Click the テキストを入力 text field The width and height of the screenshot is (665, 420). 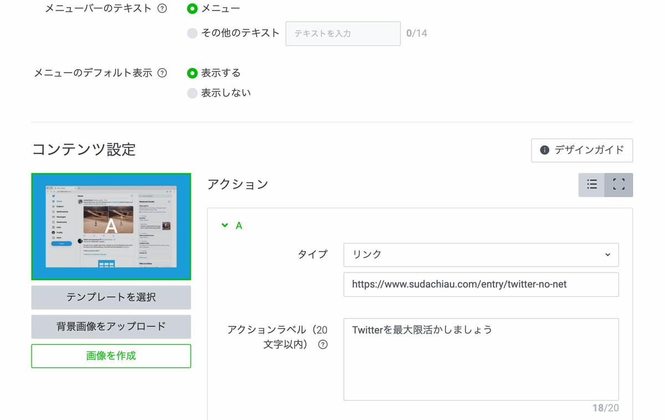[343, 33]
